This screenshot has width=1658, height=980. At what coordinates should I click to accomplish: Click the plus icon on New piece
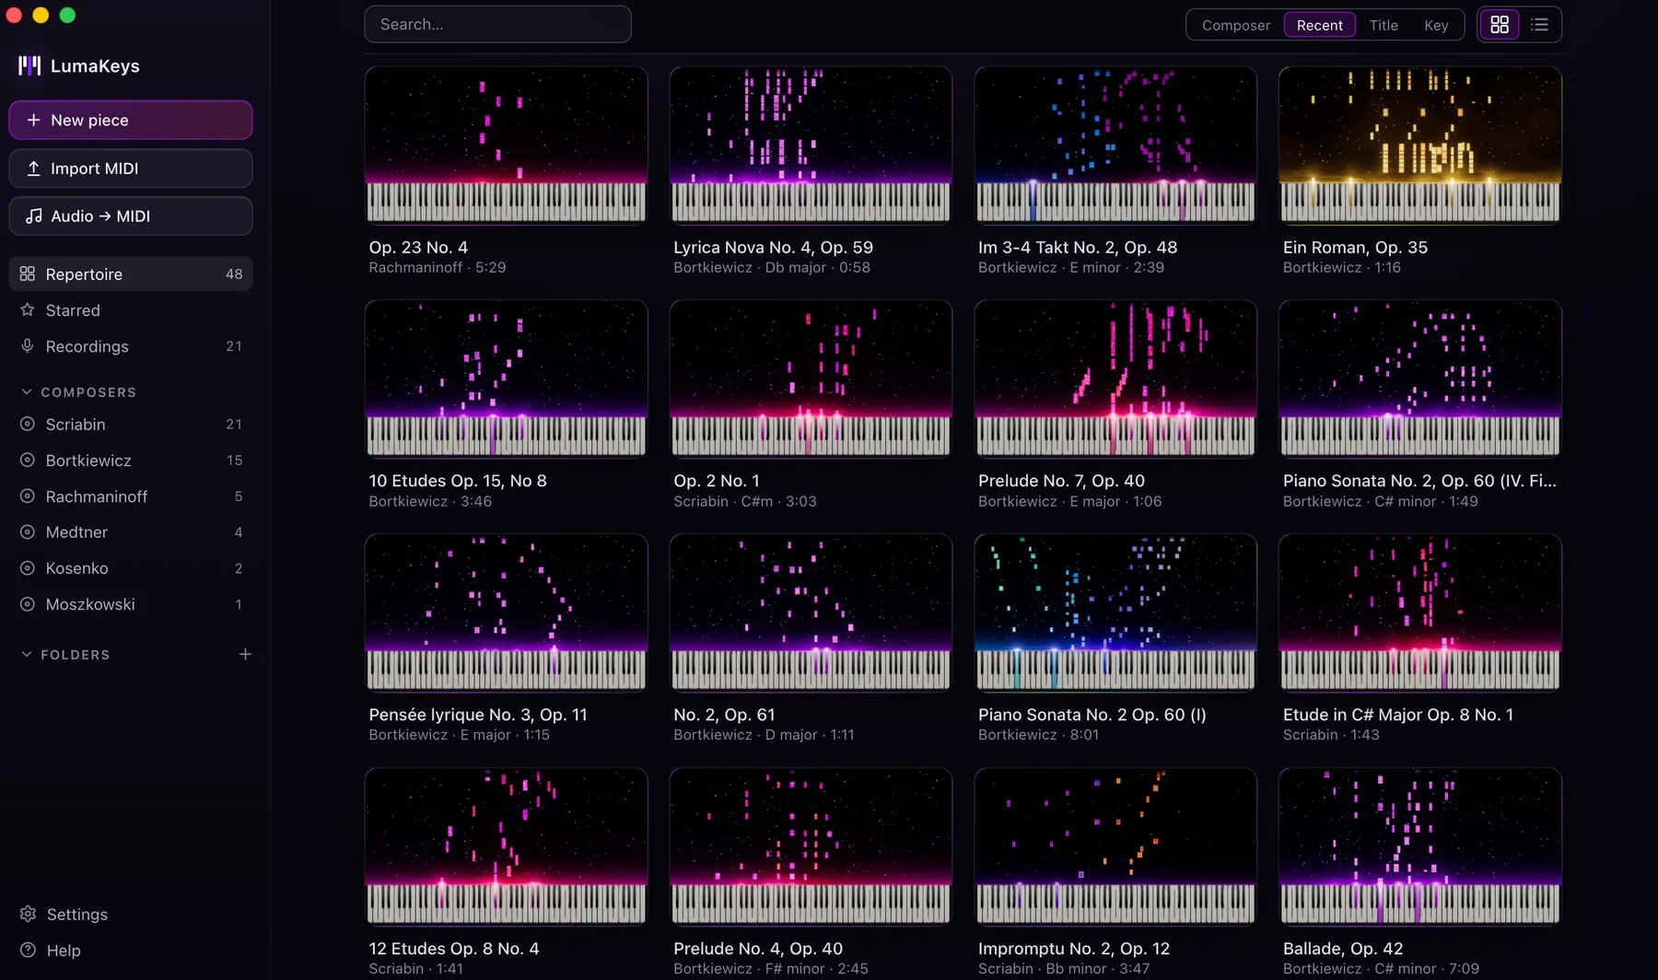click(33, 120)
